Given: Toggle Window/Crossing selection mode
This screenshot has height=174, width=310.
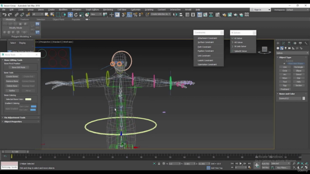Looking at the screenshot, I should pyautogui.click(x=63, y=14).
